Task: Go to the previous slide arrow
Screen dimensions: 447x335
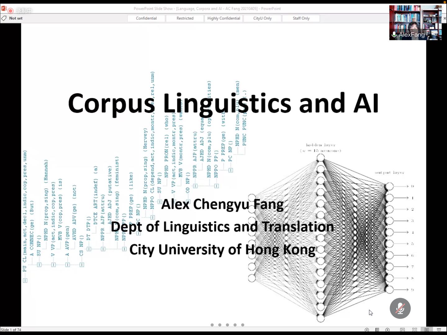Action: point(367,330)
